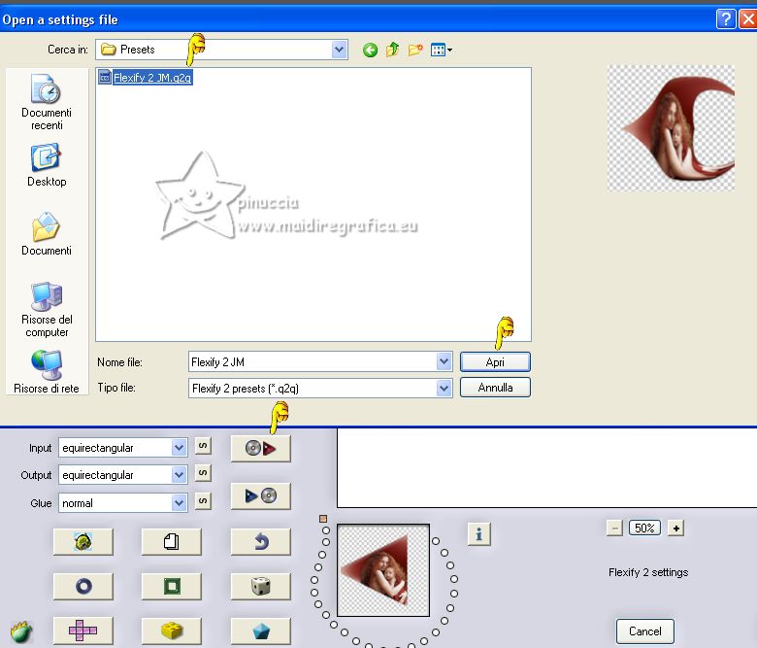The image size is (757, 648).
Task: Click the large preset preview image
Action: point(671,128)
